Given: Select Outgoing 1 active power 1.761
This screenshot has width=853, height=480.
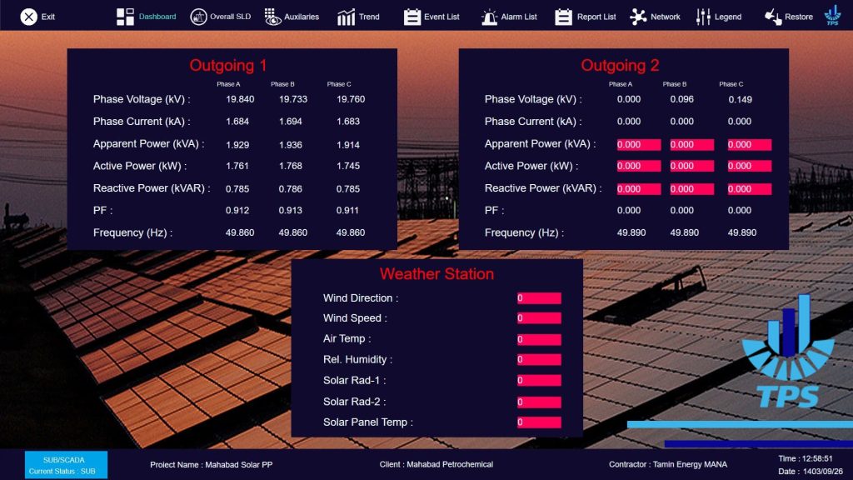Looking at the screenshot, I should 237,166.
